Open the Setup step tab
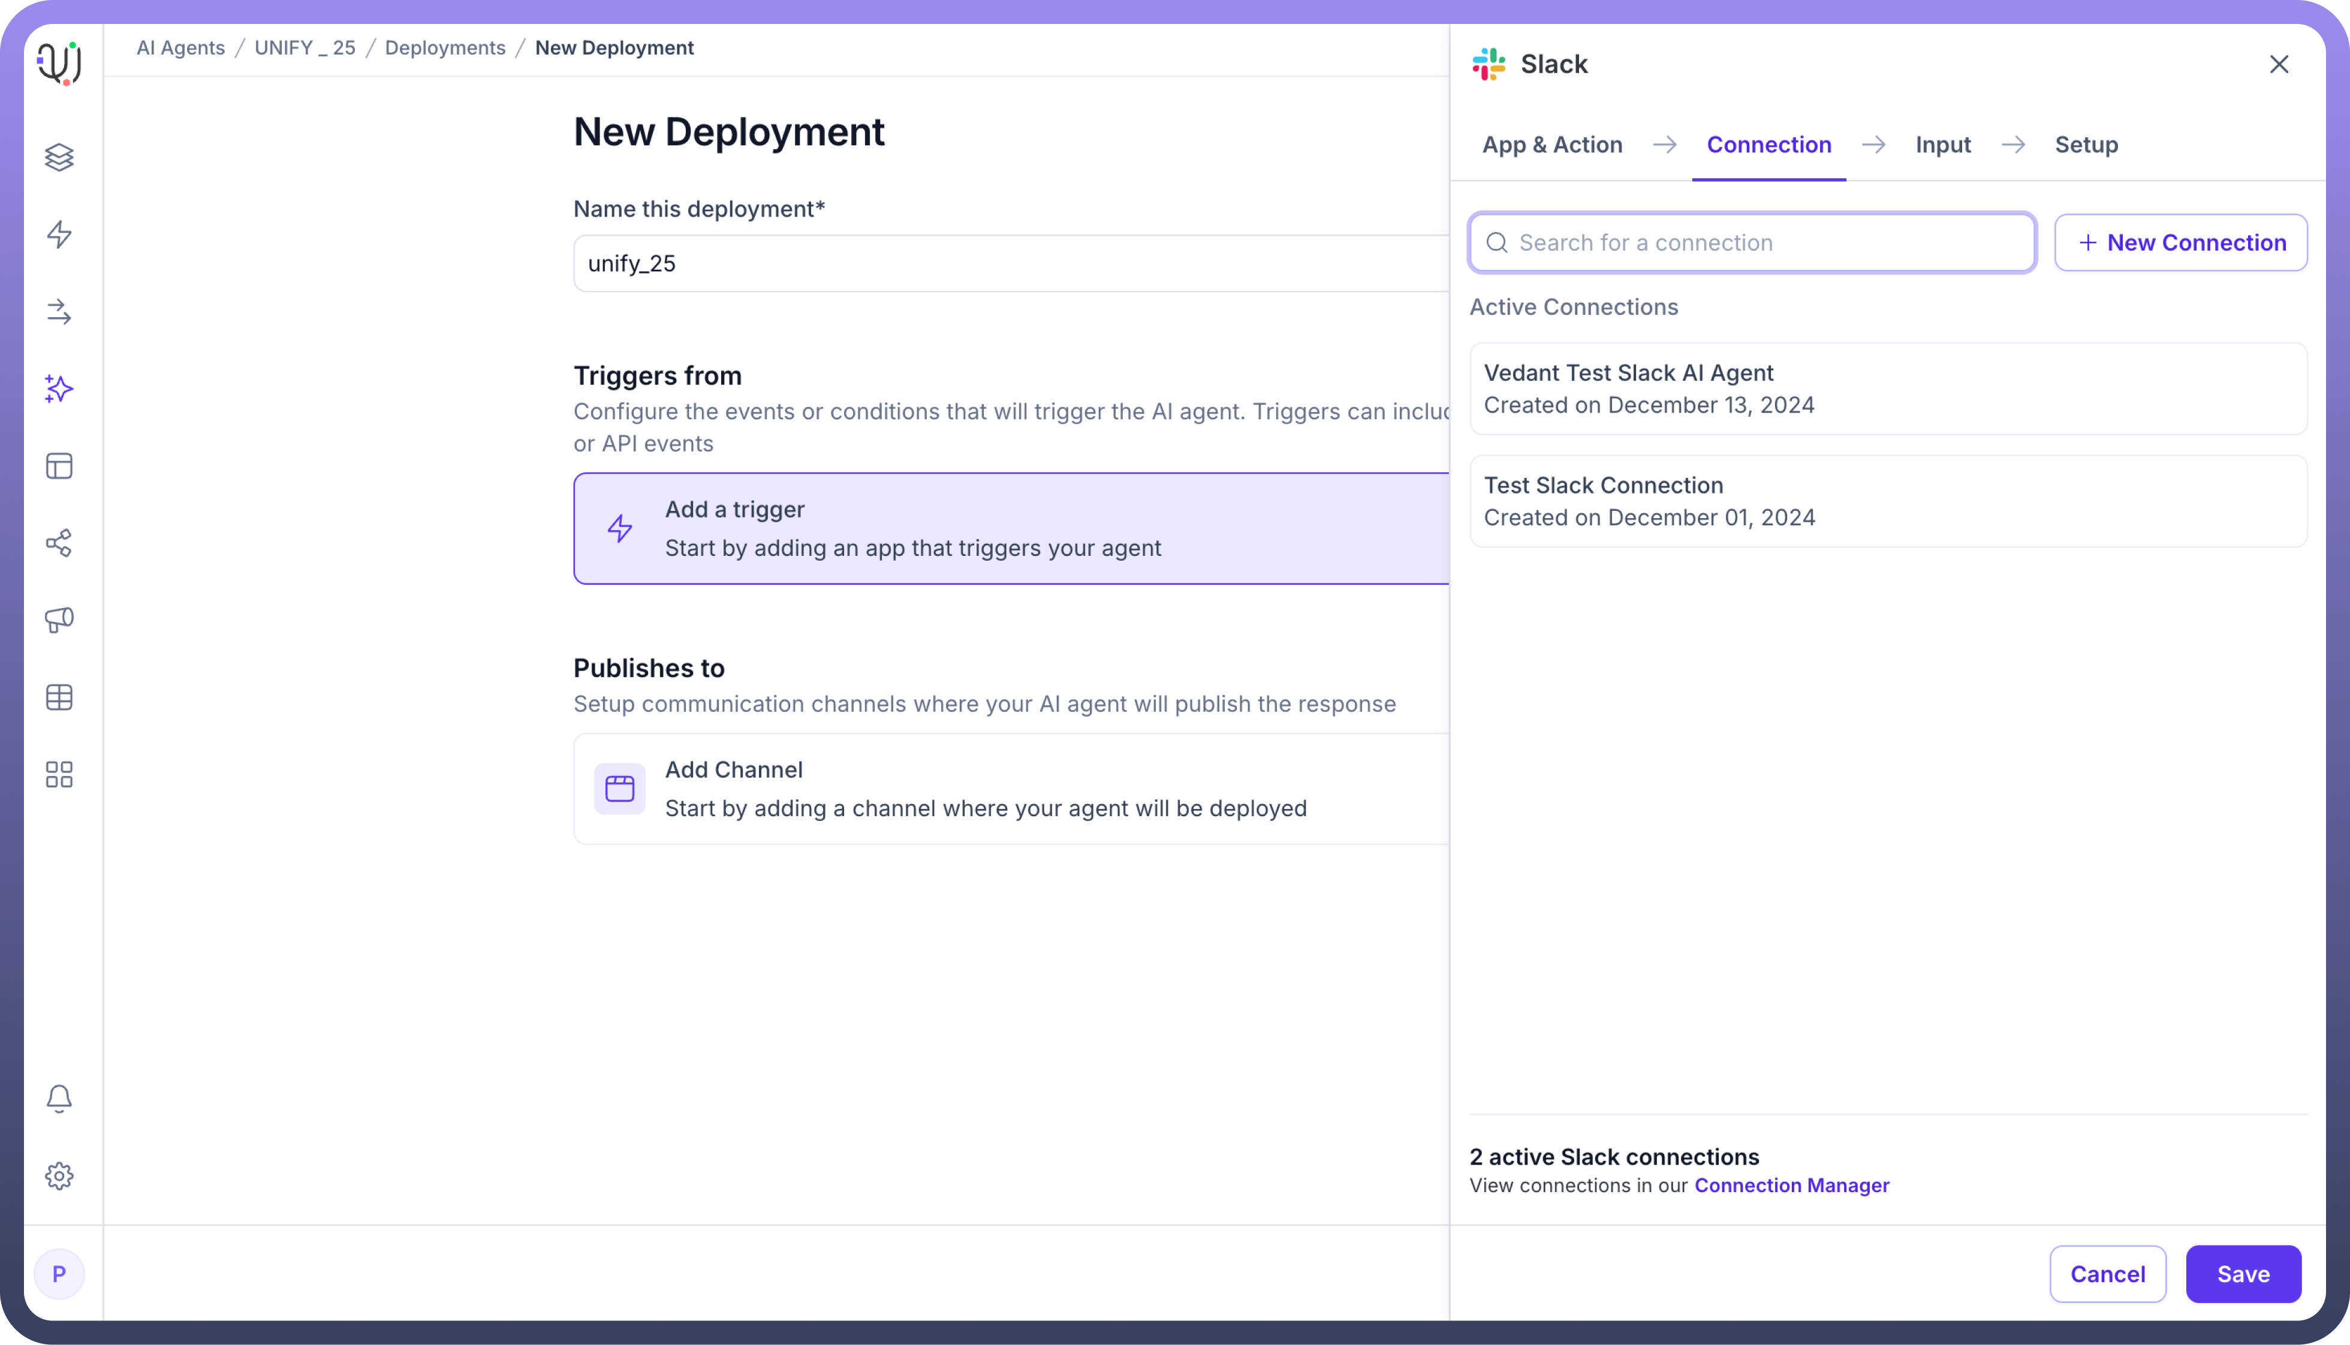 click(2086, 145)
